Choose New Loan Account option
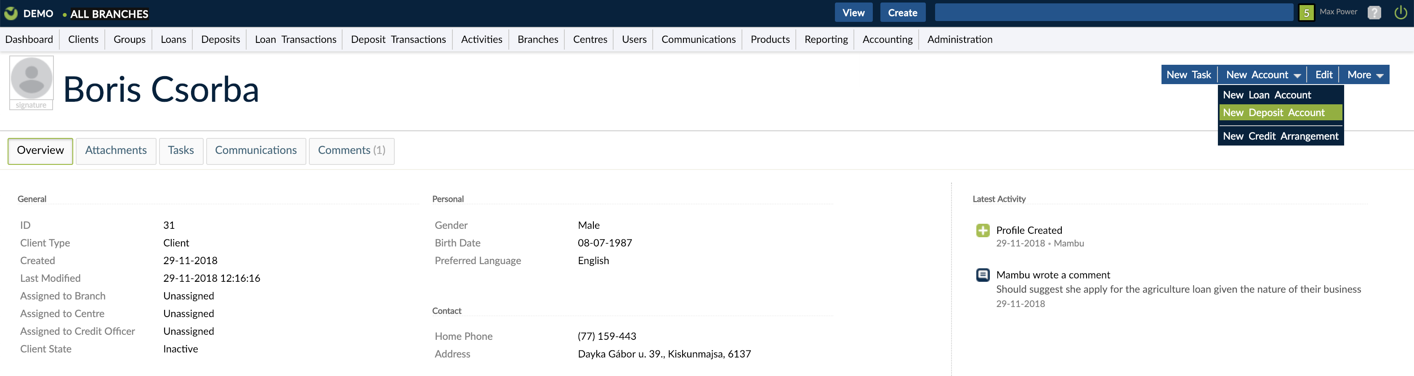 [1266, 95]
